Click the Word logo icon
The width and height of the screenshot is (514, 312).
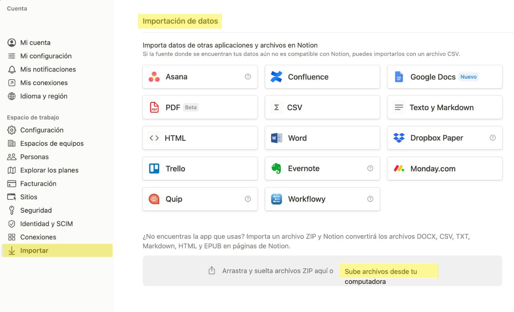coord(276,138)
